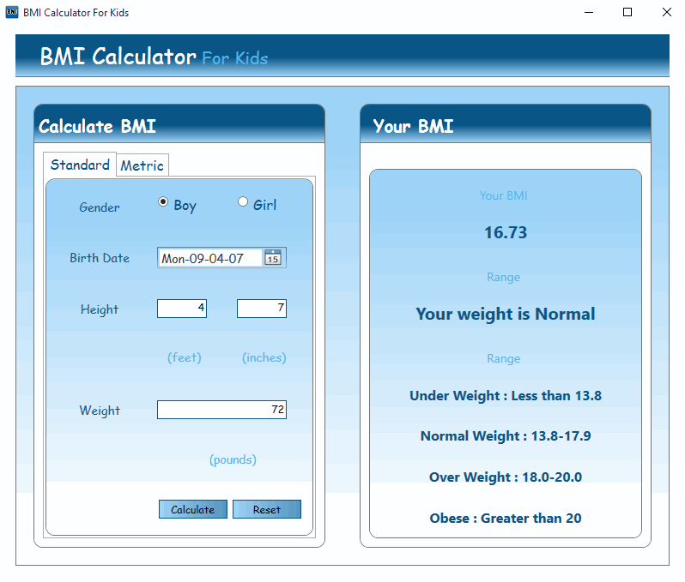Click the BMI value 16.73
Viewport: 685px width, 582px height.
(x=506, y=232)
